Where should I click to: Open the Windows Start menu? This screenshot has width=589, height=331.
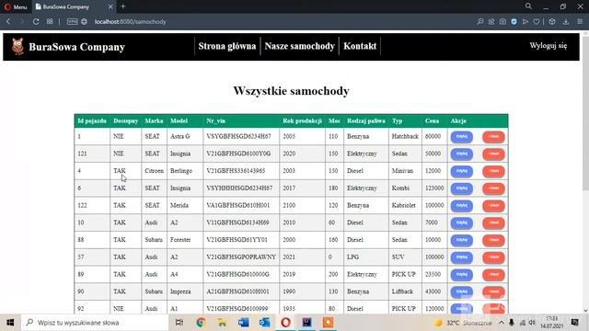[x=10, y=323]
